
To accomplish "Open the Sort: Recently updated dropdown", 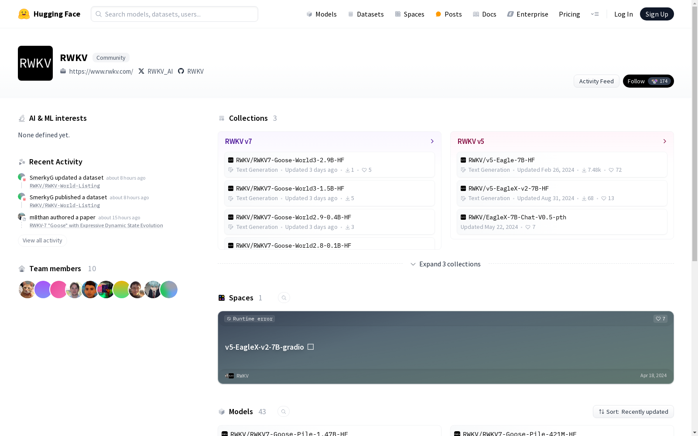I will pyautogui.click(x=633, y=412).
